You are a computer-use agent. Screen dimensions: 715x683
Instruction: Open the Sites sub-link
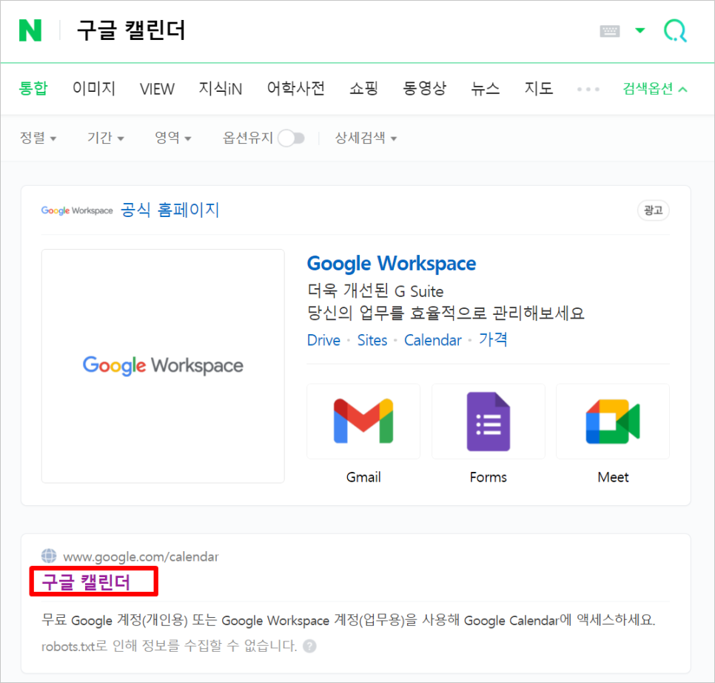(372, 340)
